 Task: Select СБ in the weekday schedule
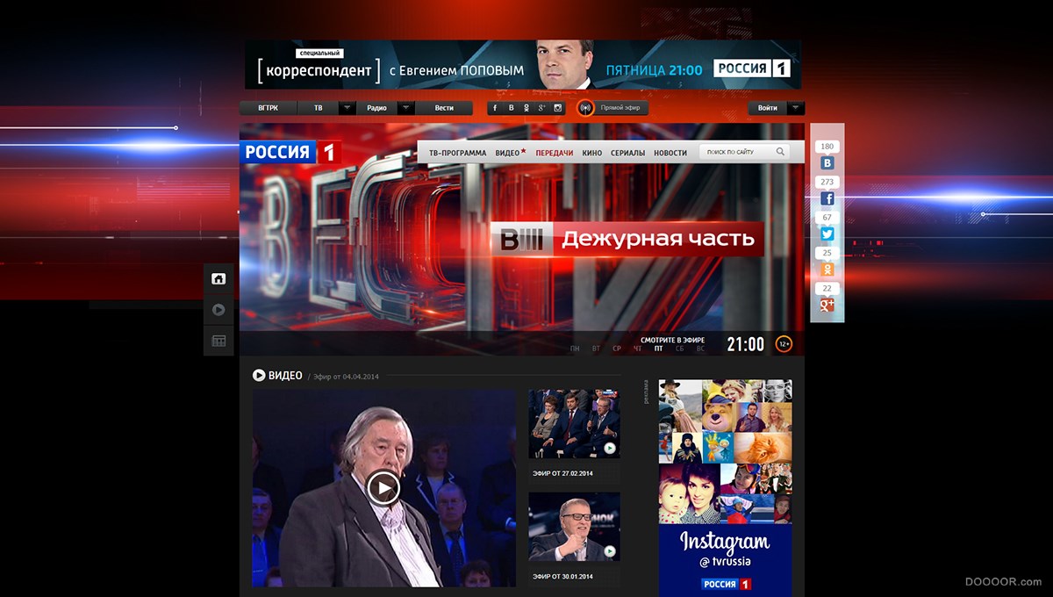pos(680,349)
